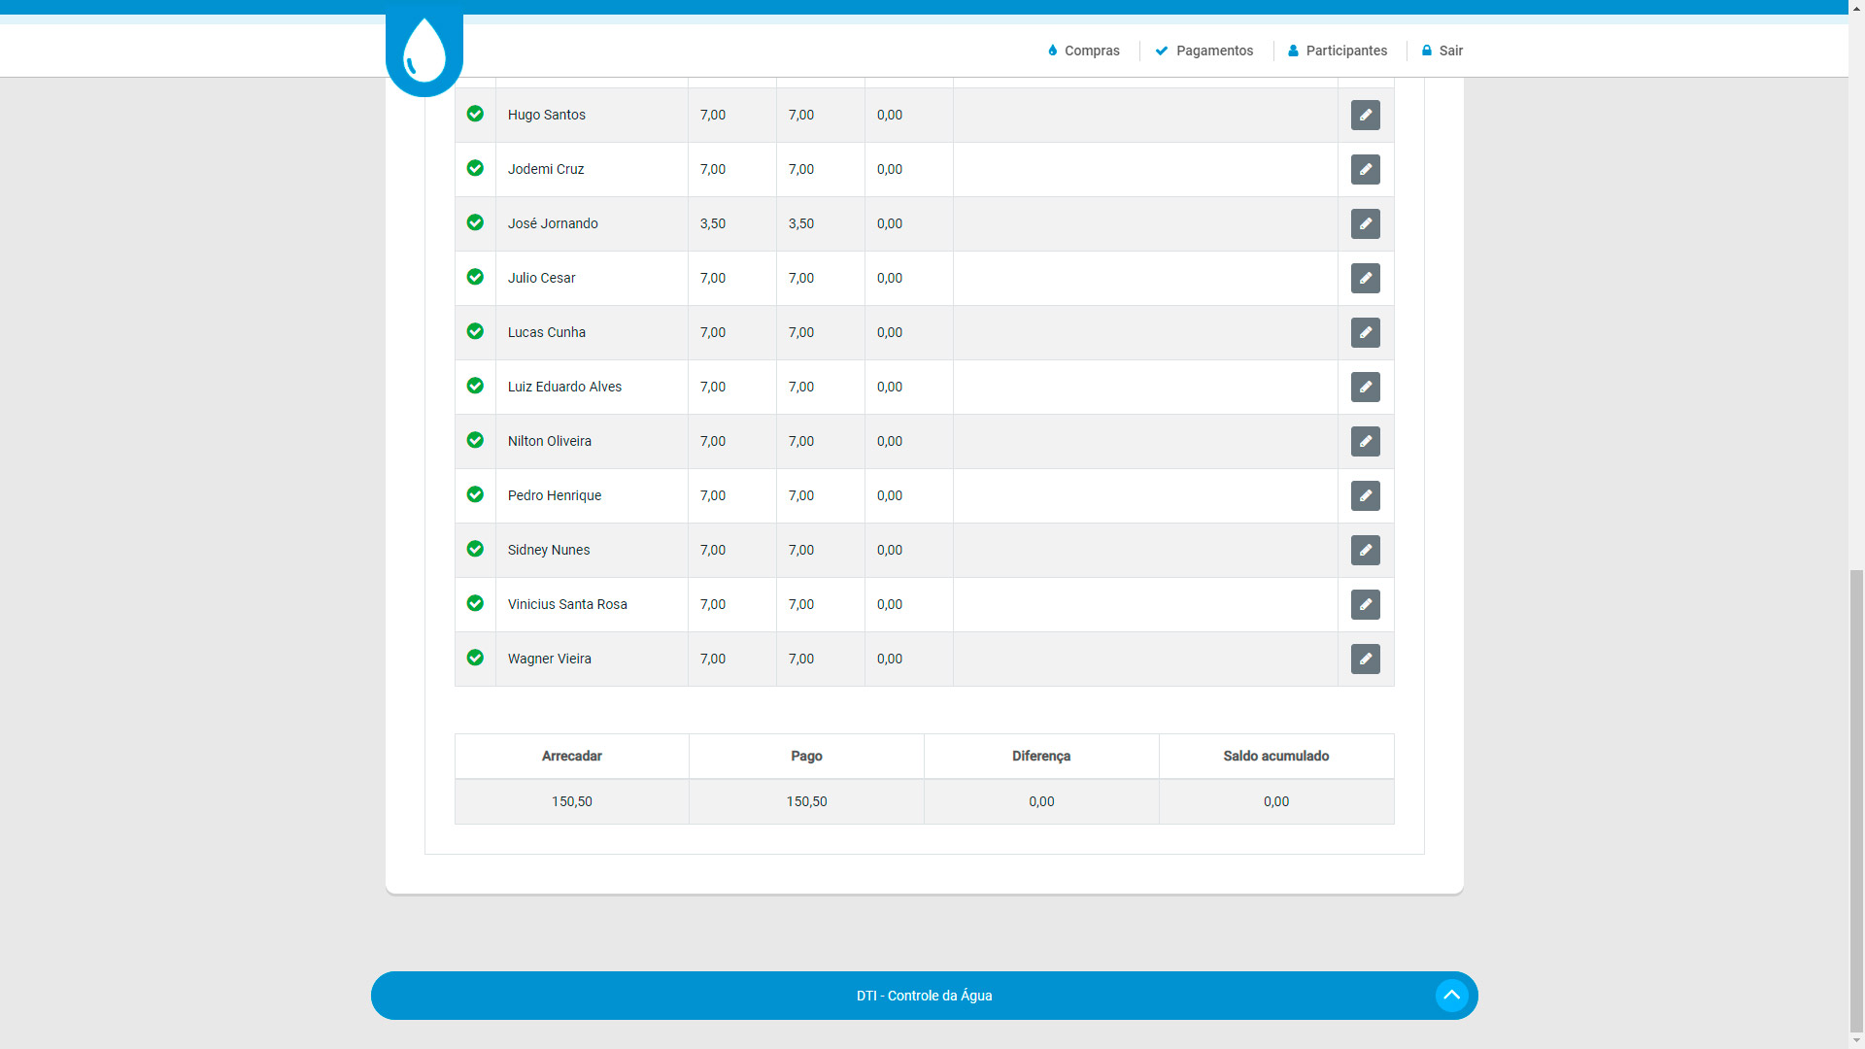The height and width of the screenshot is (1049, 1865).
Task: Edit payment row for Jodemi Cruz
Action: click(1365, 169)
